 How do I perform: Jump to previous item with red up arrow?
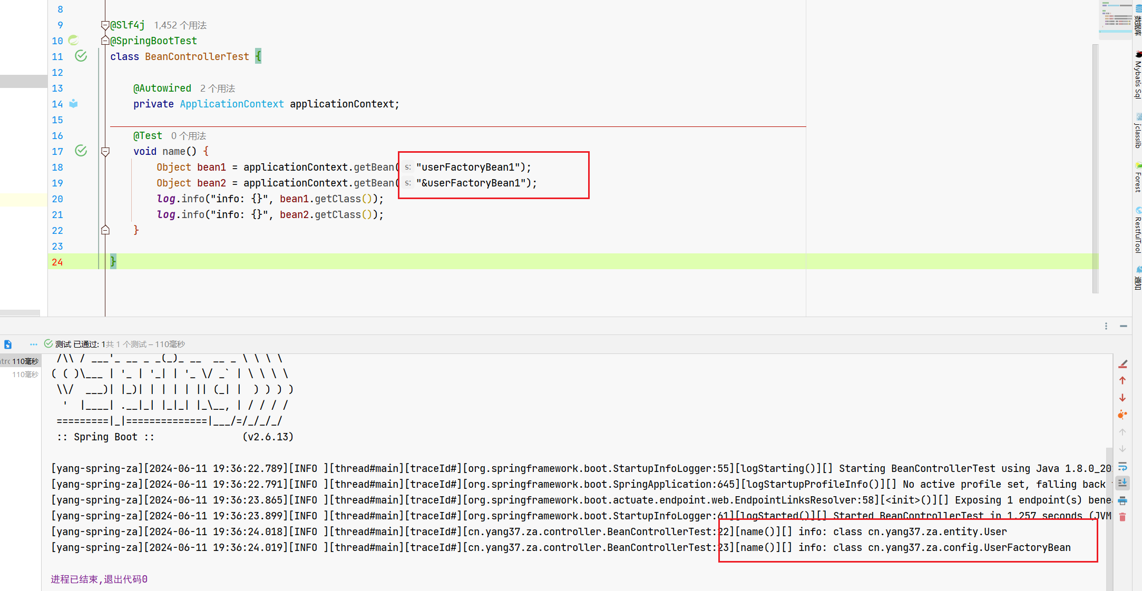coord(1123,380)
